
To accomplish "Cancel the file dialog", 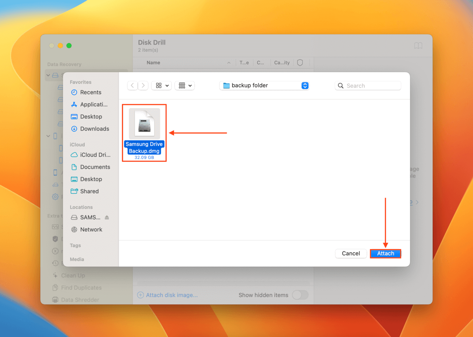I will pos(351,253).
